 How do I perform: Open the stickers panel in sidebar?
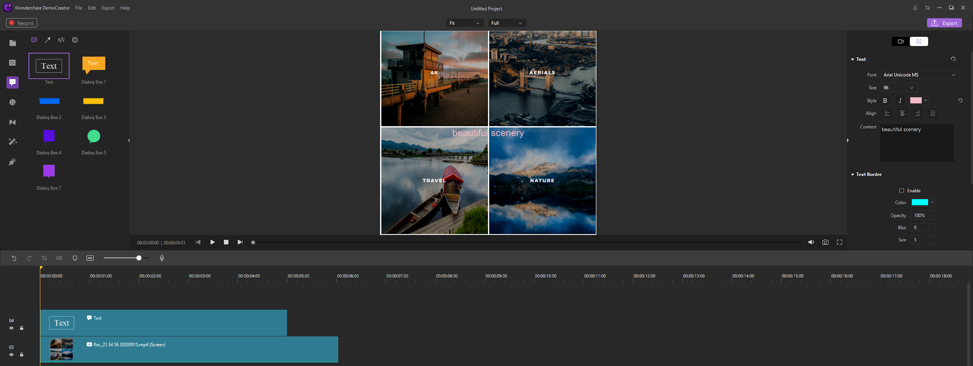coord(12,102)
